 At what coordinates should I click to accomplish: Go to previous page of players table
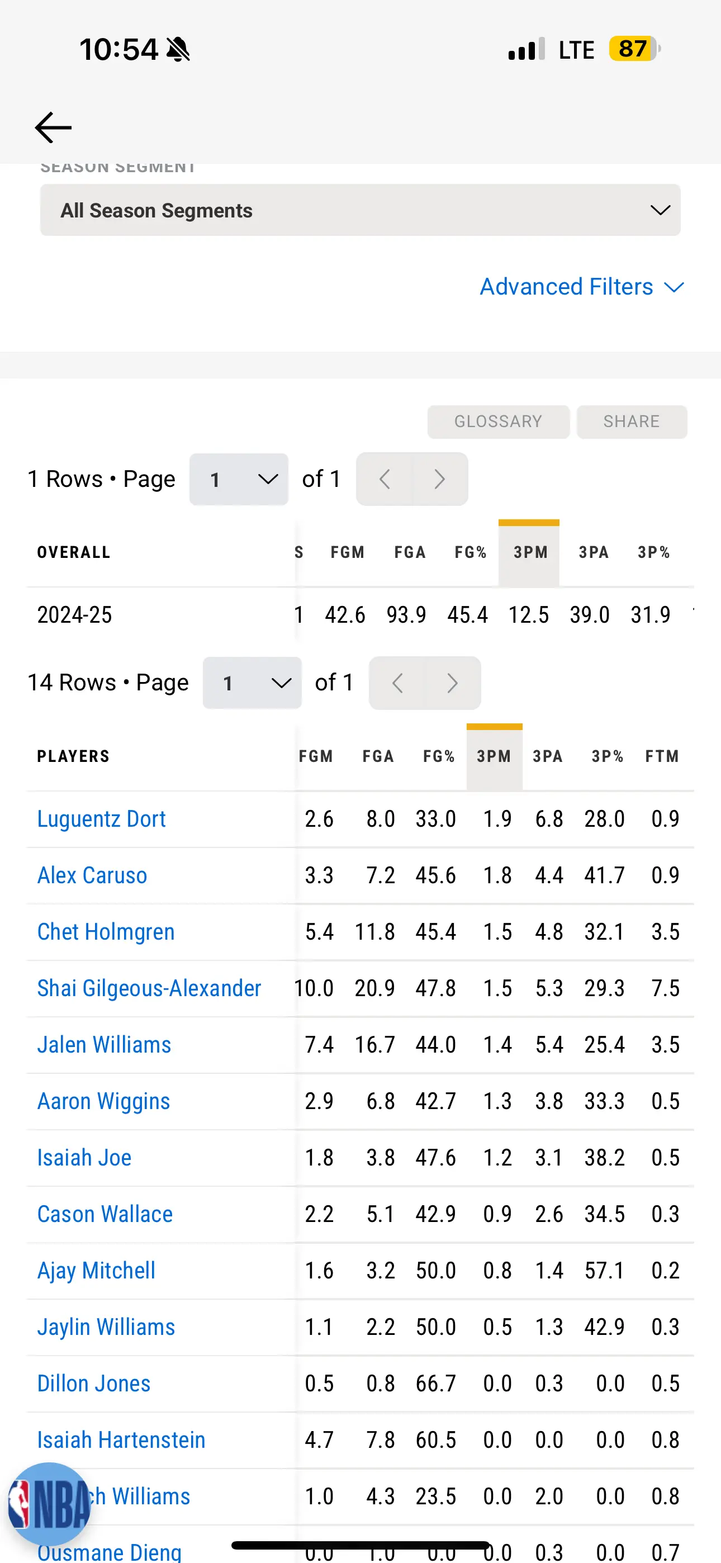[x=397, y=683]
